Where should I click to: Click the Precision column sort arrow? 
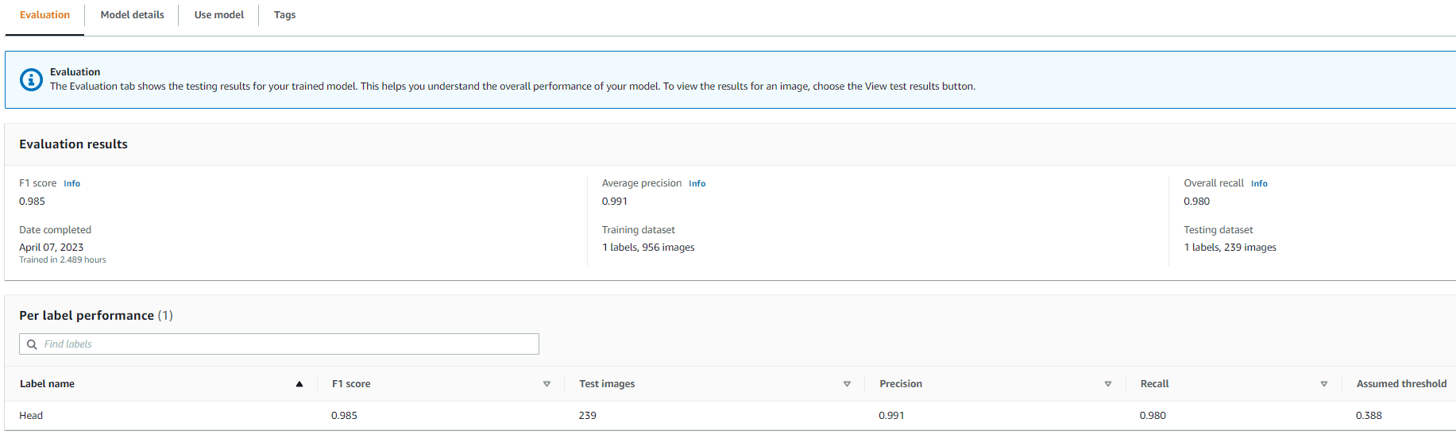(1108, 384)
